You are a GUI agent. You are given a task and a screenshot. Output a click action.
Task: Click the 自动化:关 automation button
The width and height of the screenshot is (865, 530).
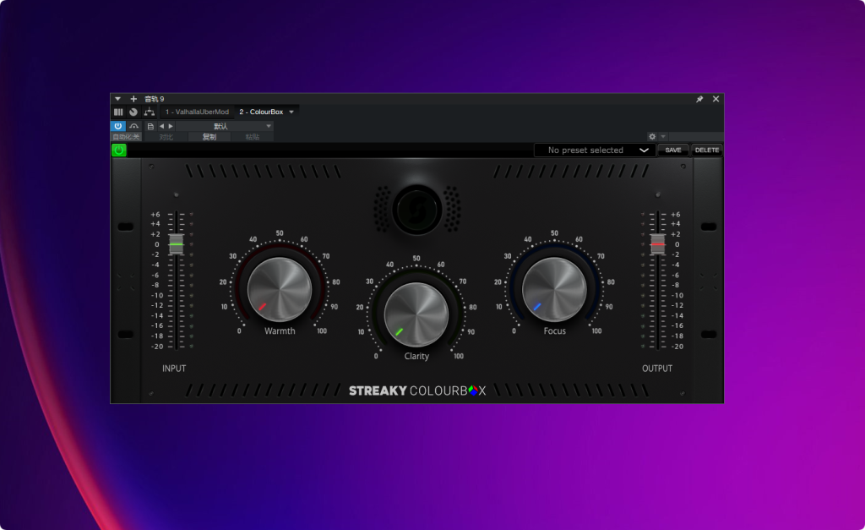[x=127, y=137]
